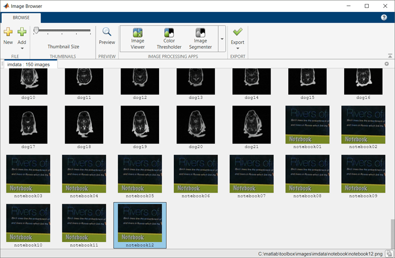This screenshot has height=258, width=395.
Task: Select the notebook05 thumbnail
Action: (x=140, y=174)
